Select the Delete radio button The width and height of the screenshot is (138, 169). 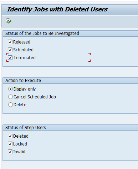(10, 105)
